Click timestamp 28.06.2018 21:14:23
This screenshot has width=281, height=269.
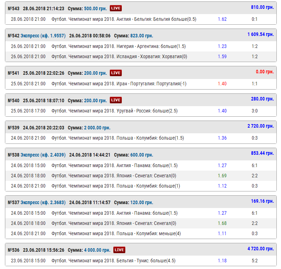pyautogui.click(x=43, y=8)
